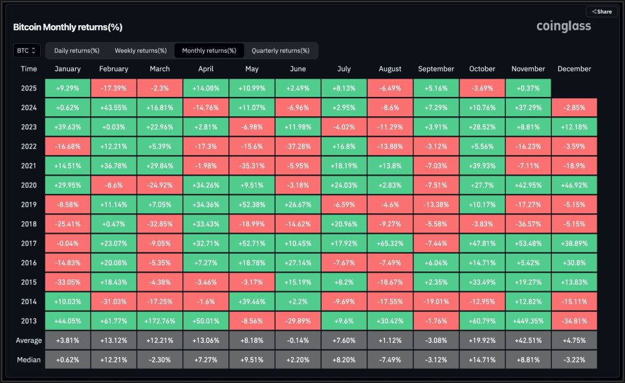Click October average cell +19.92%
This screenshot has width=625, height=383.
tap(482, 340)
